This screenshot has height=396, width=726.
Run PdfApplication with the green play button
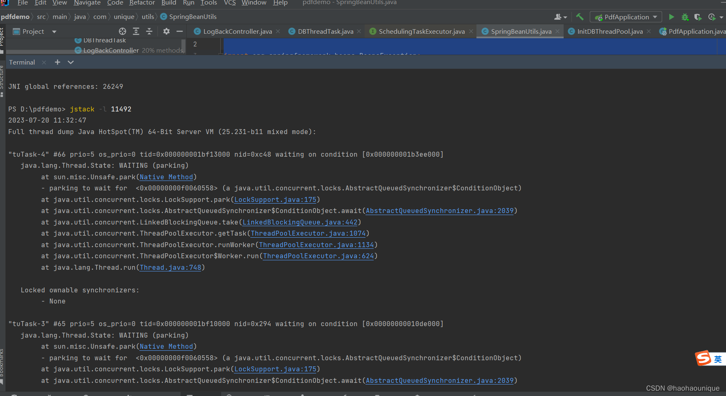click(x=671, y=17)
